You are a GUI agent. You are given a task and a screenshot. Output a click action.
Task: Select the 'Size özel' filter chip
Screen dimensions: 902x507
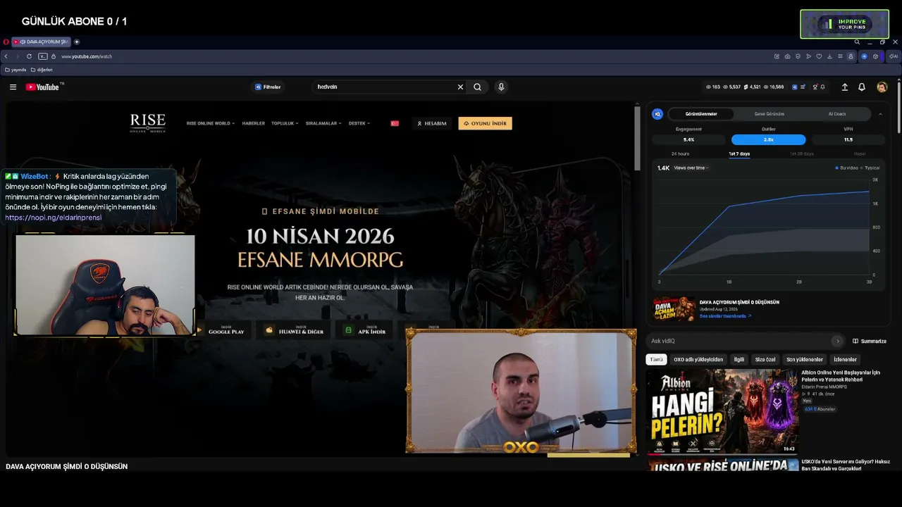[x=765, y=359]
